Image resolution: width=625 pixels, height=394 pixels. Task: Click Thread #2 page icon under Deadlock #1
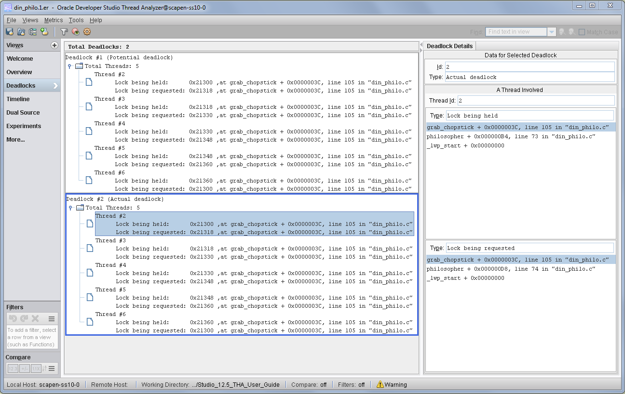tap(89, 82)
